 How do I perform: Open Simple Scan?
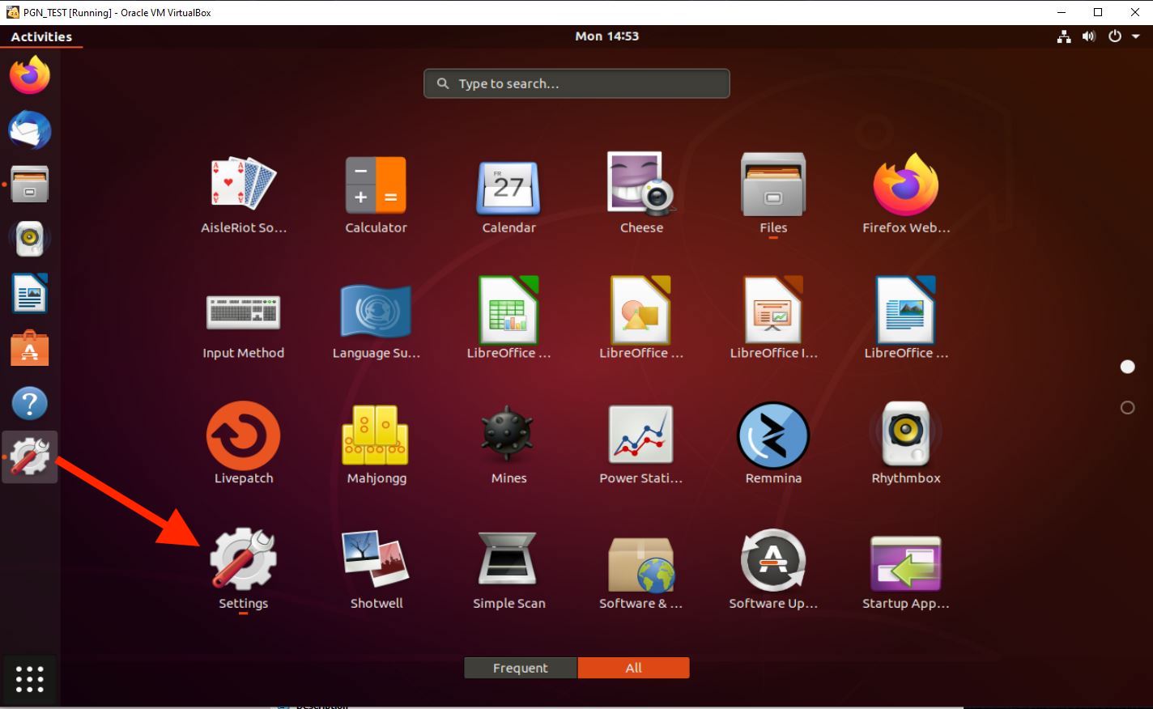point(508,558)
